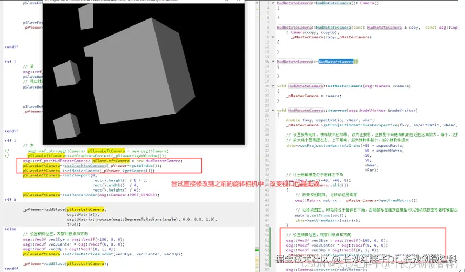Click the "new HudRotateCamera;" declaration line
Screen dimensions: 465x272
(103, 161)
